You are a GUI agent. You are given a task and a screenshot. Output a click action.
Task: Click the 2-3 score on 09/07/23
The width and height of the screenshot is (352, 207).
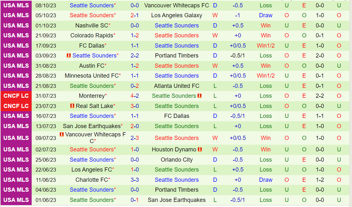pyautogui.click(x=135, y=138)
